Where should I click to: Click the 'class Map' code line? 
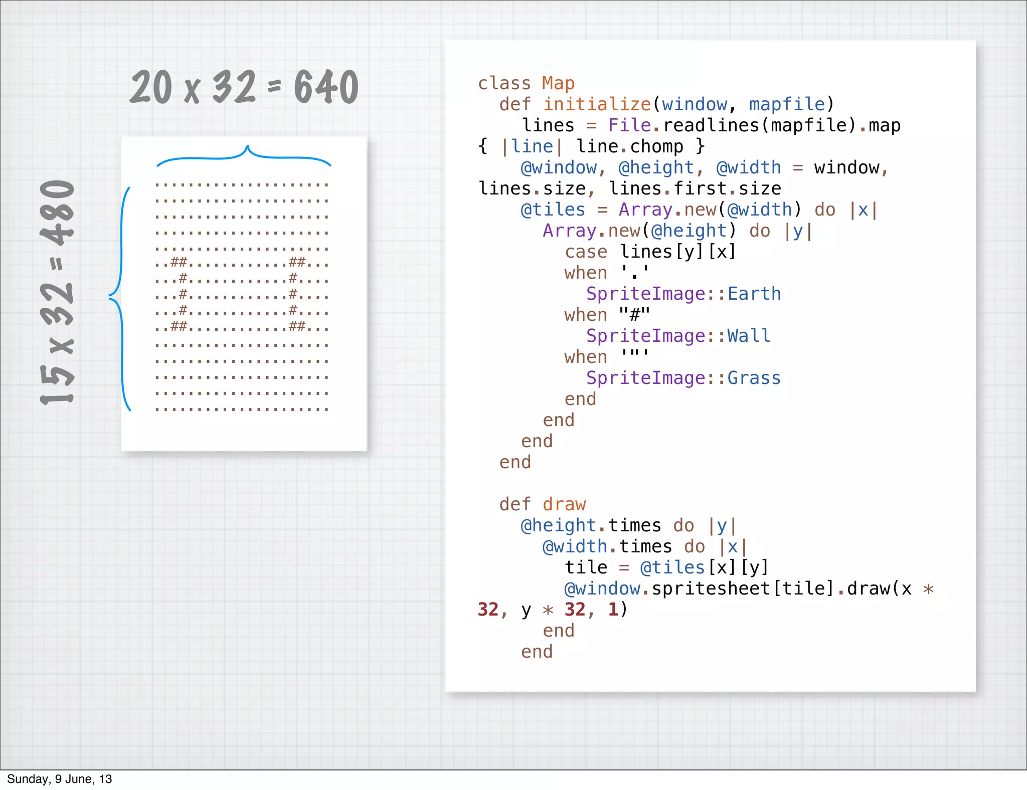(526, 83)
